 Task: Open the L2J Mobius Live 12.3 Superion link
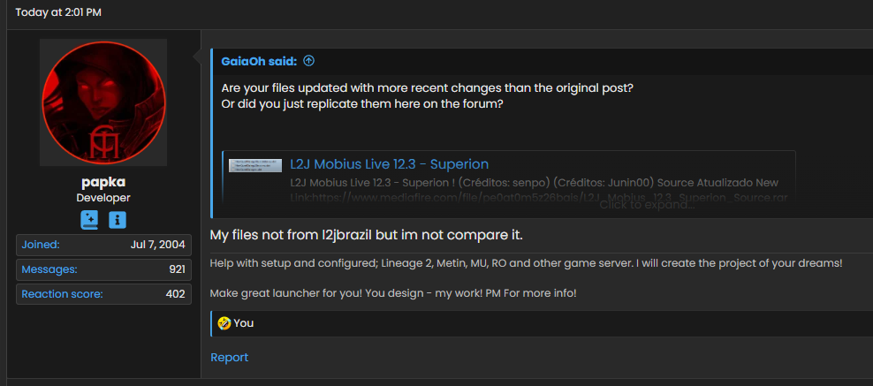pos(389,164)
